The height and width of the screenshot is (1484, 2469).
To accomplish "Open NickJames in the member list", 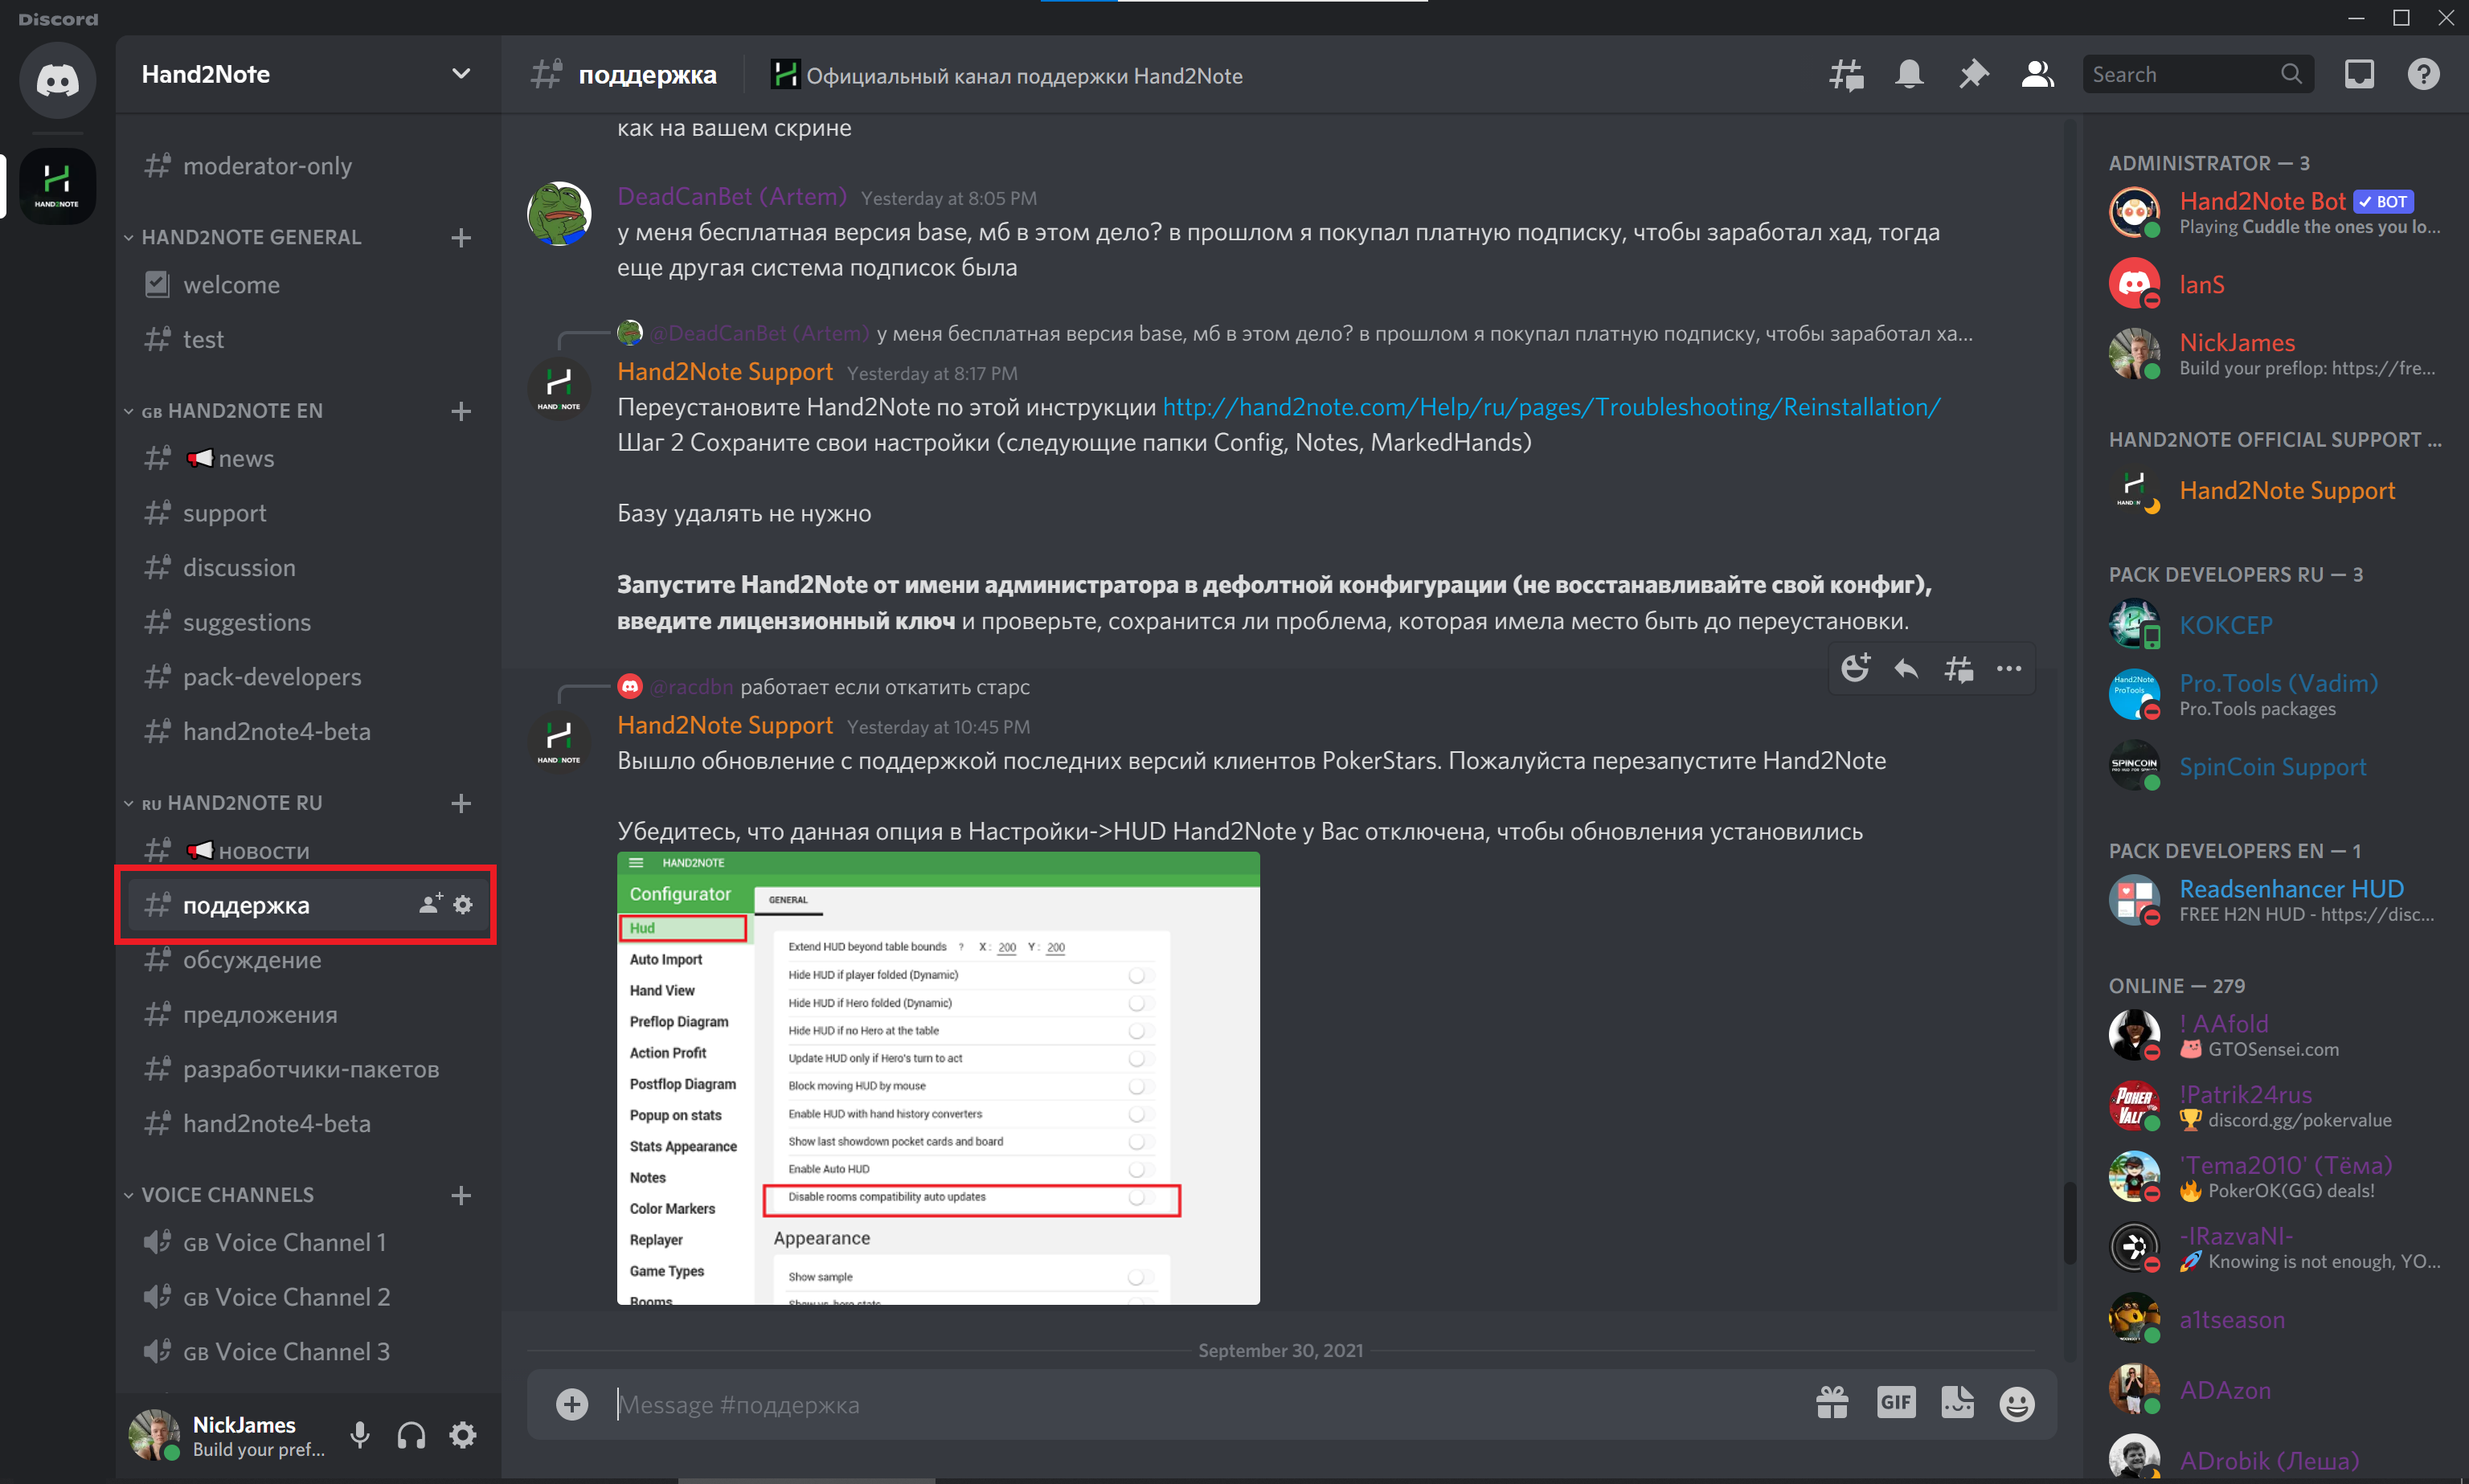I will click(x=2275, y=354).
